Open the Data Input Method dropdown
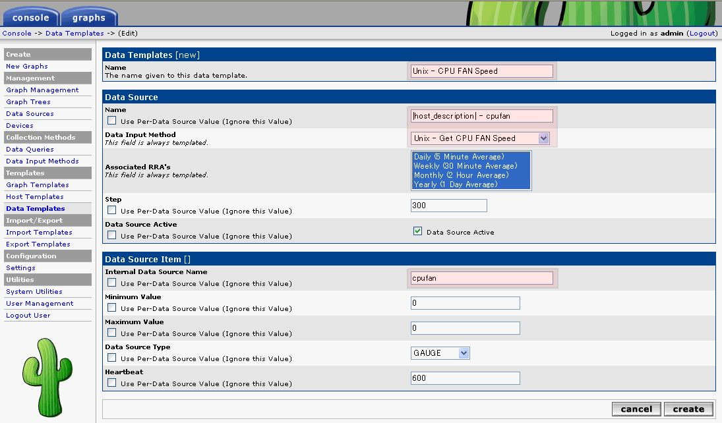The width and height of the screenshot is (722, 423). tap(480, 138)
